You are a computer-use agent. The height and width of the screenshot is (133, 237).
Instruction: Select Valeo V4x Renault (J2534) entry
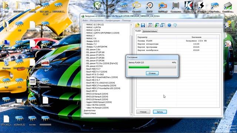97,108
